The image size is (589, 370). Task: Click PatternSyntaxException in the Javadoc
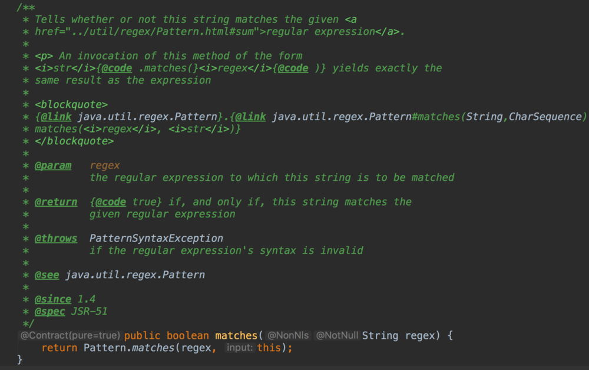point(156,239)
